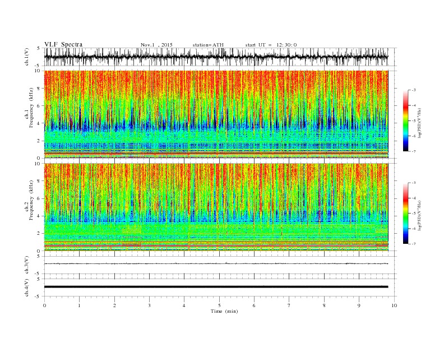Click time axis tick label '10'
The image size is (444, 343).
click(394, 305)
